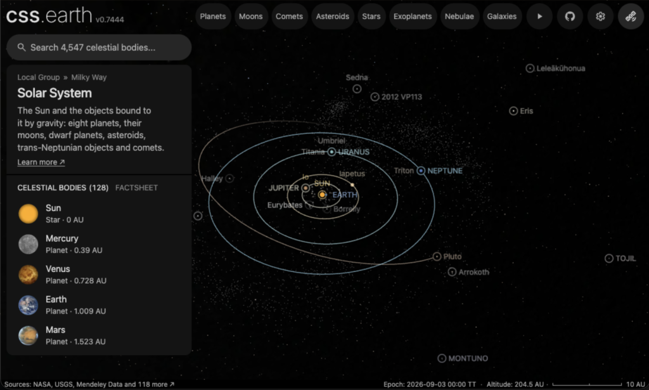
Task: Open the settings gear icon
Action: click(x=600, y=16)
